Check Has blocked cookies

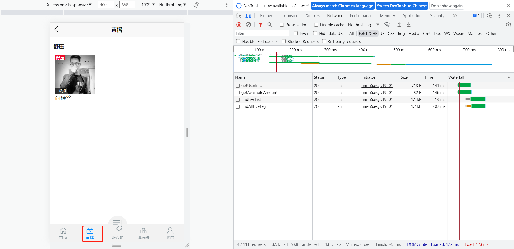coord(238,41)
